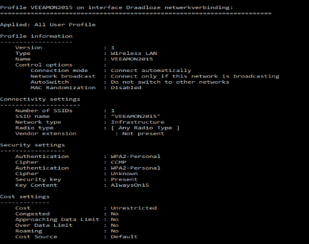The image size is (309, 244).
Task: Click the Key Content value AlwaysOn15
Action: pyautogui.click(x=130, y=185)
